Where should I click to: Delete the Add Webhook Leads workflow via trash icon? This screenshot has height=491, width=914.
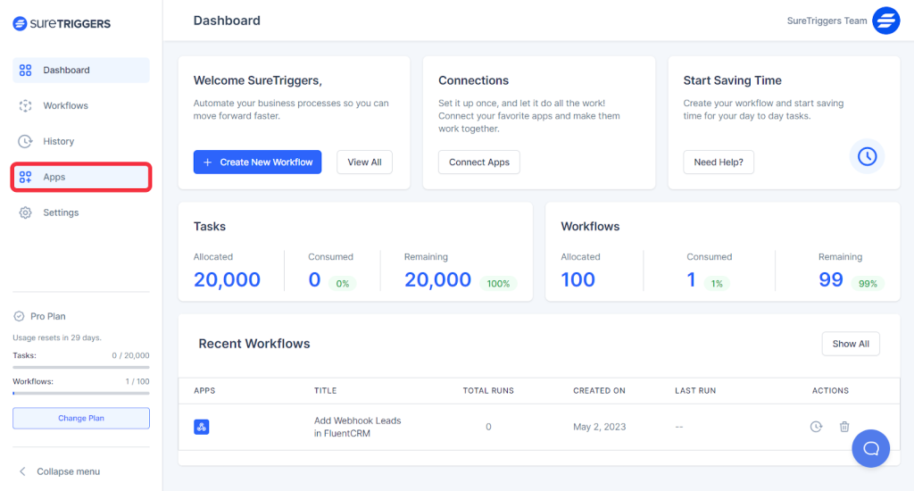coord(844,427)
